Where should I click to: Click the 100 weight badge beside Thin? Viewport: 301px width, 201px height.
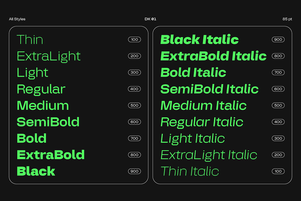pos(134,39)
